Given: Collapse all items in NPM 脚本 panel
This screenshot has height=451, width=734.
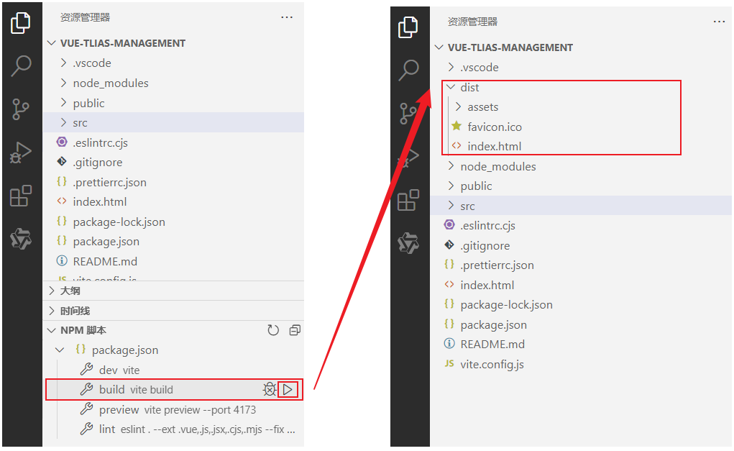Looking at the screenshot, I should point(294,330).
